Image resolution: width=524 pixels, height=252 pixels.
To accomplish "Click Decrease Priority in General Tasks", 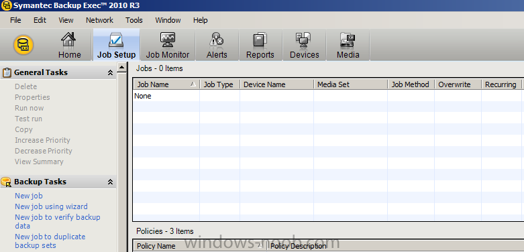I will tap(44, 151).
